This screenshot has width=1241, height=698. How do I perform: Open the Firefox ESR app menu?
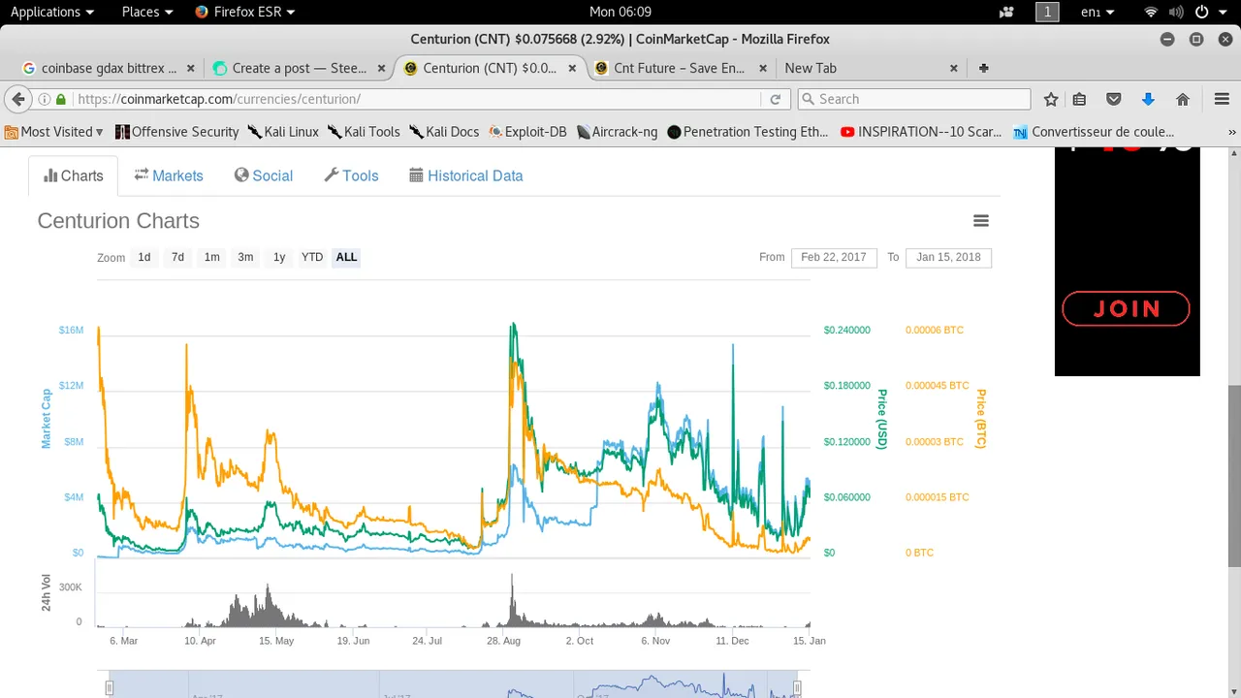244,12
